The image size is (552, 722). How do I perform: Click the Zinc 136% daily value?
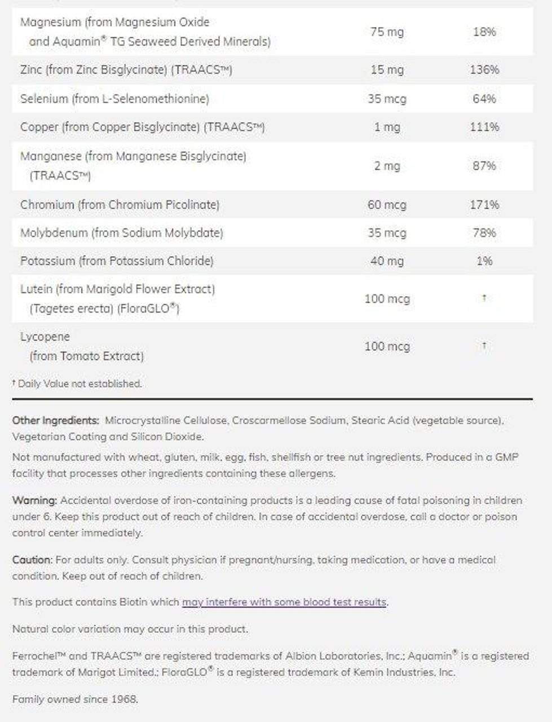click(x=484, y=70)
